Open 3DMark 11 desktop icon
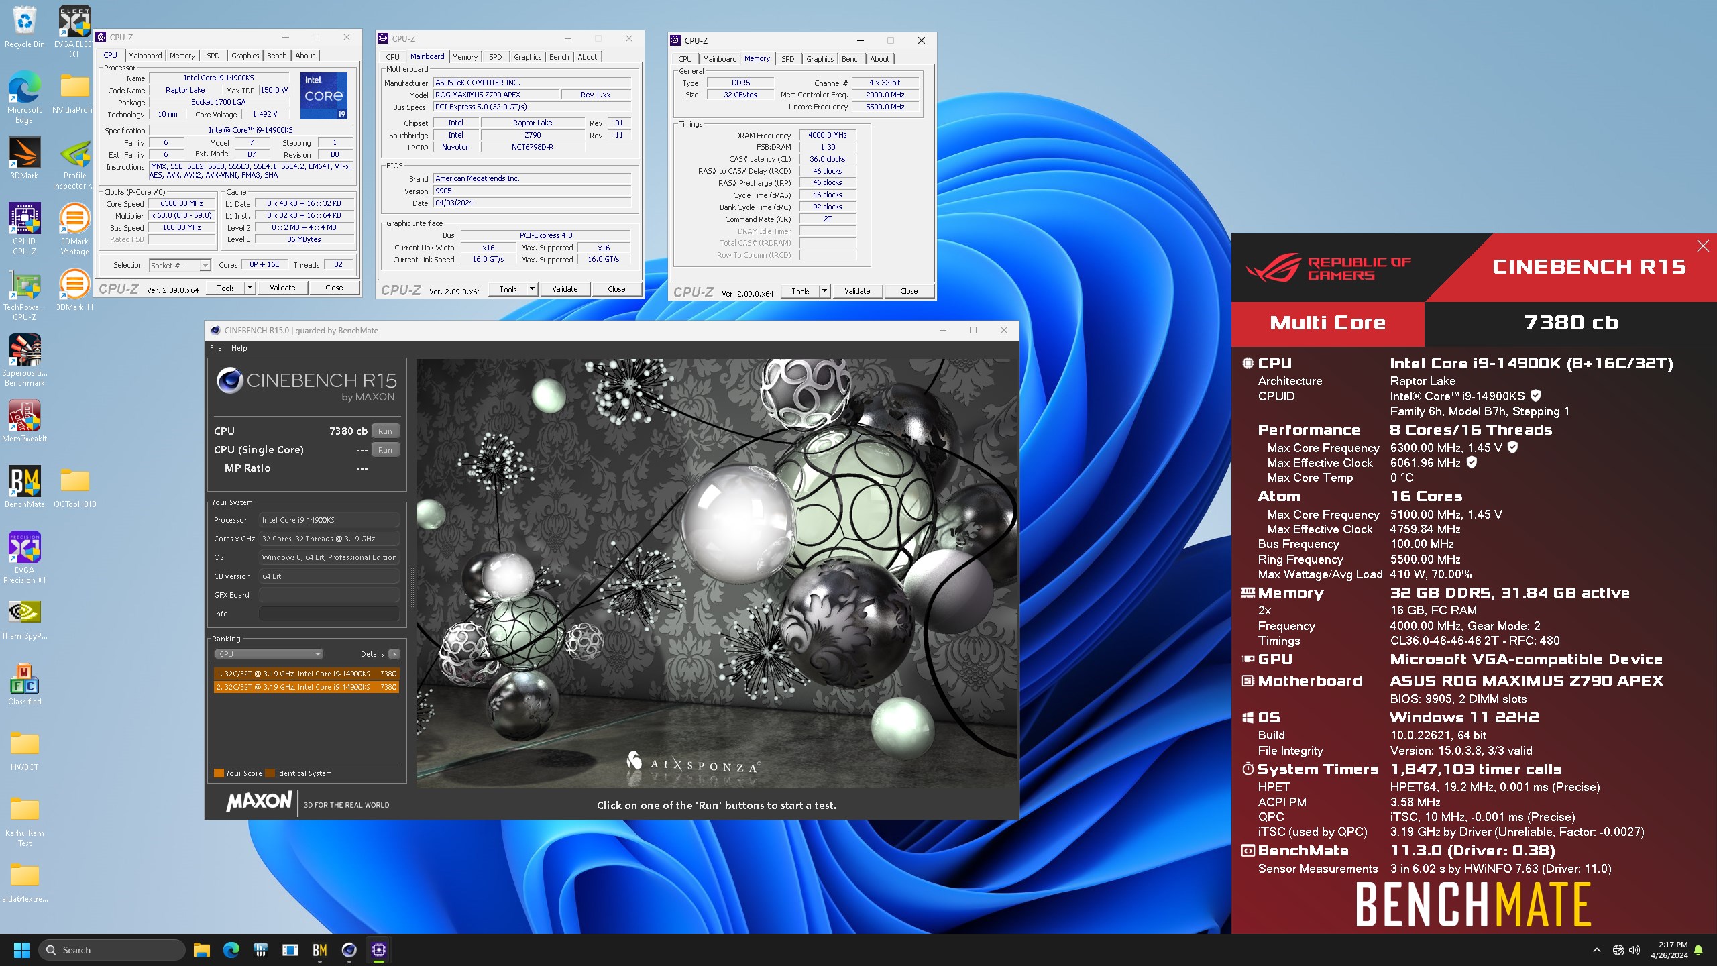This screenshot has width=1717, height=966. (74, 290)
